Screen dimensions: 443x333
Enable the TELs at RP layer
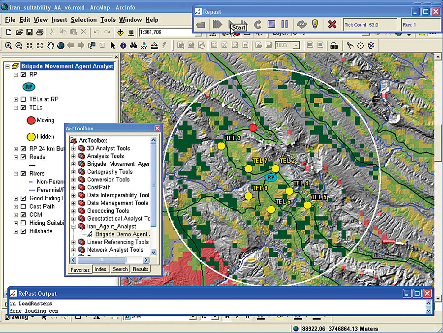(x=24, y=99)
